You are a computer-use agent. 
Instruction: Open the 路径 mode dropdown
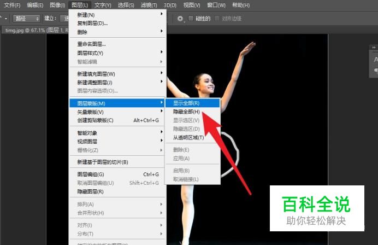[x=27, y=19]
